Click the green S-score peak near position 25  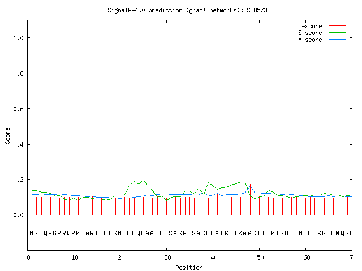coord(143,180)
